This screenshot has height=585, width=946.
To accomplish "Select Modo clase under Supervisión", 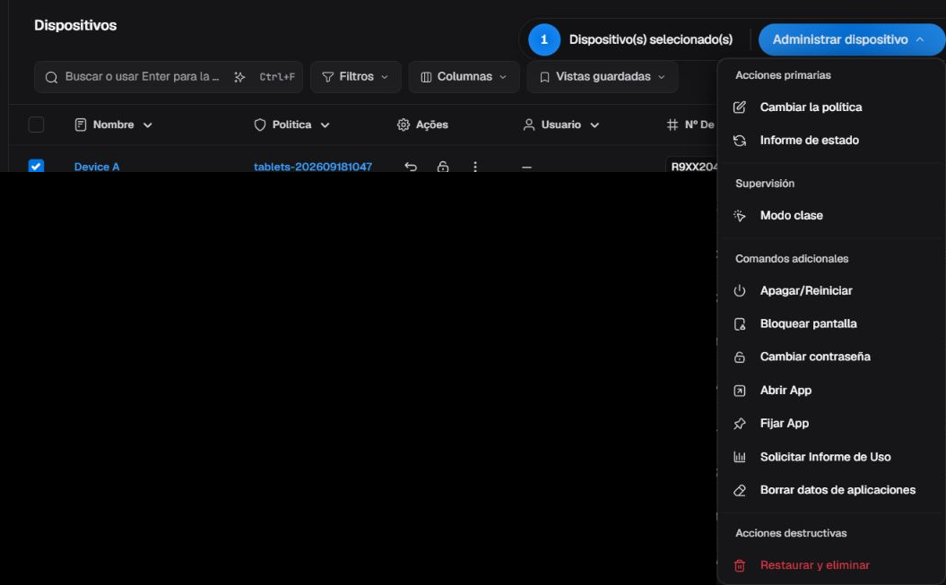I will [831, 216].
